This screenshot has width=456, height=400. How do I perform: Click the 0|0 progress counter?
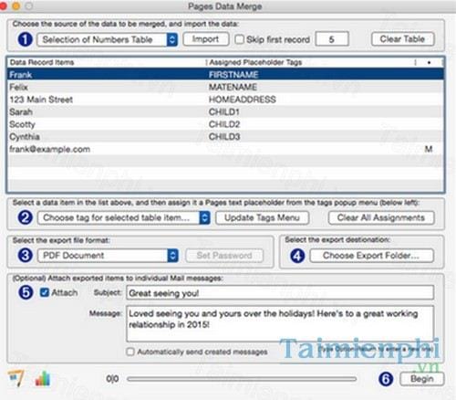[112, 379]
